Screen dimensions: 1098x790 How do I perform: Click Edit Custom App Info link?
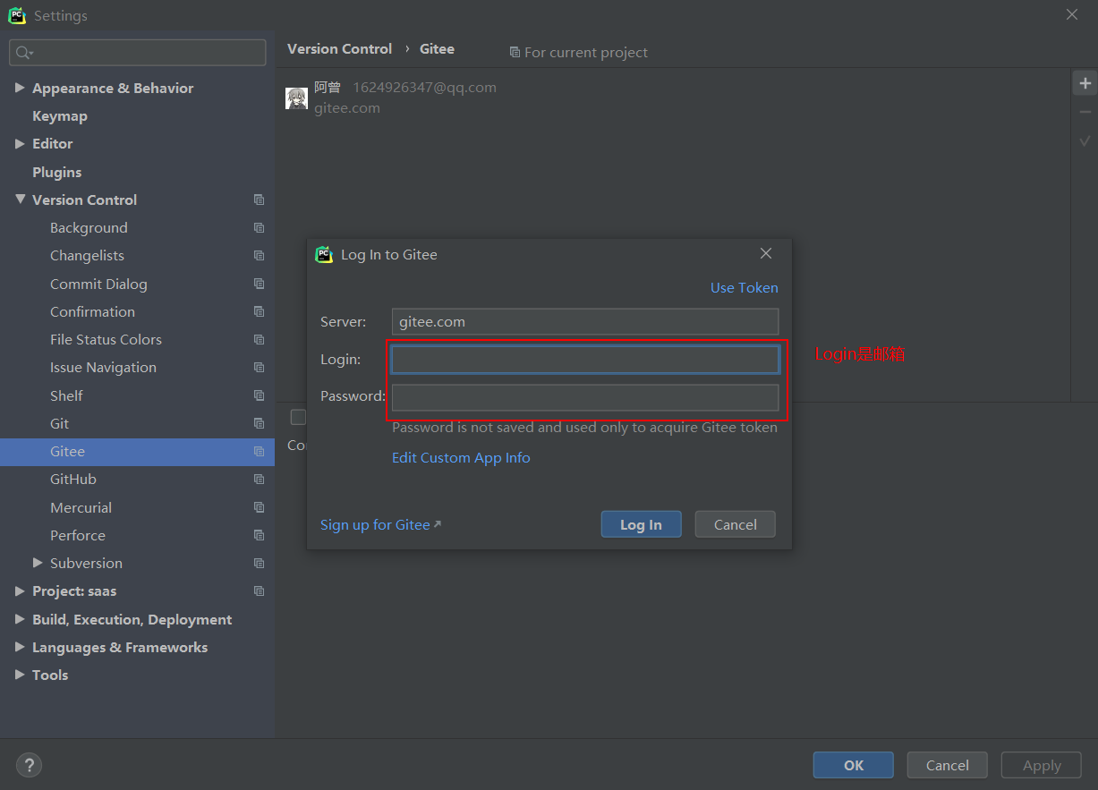461,457
